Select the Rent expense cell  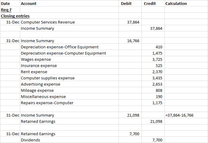(69, 72)
